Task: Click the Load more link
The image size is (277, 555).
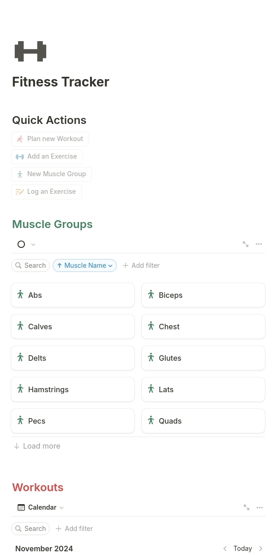Action: 36,445
